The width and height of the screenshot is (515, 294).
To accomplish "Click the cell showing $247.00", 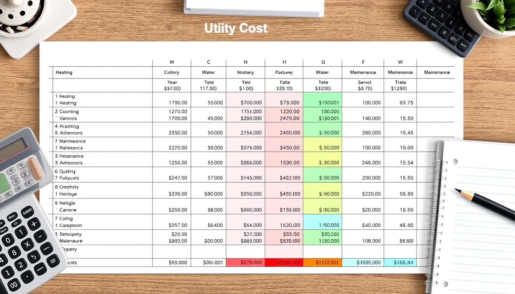I will (x=178, y=178).
